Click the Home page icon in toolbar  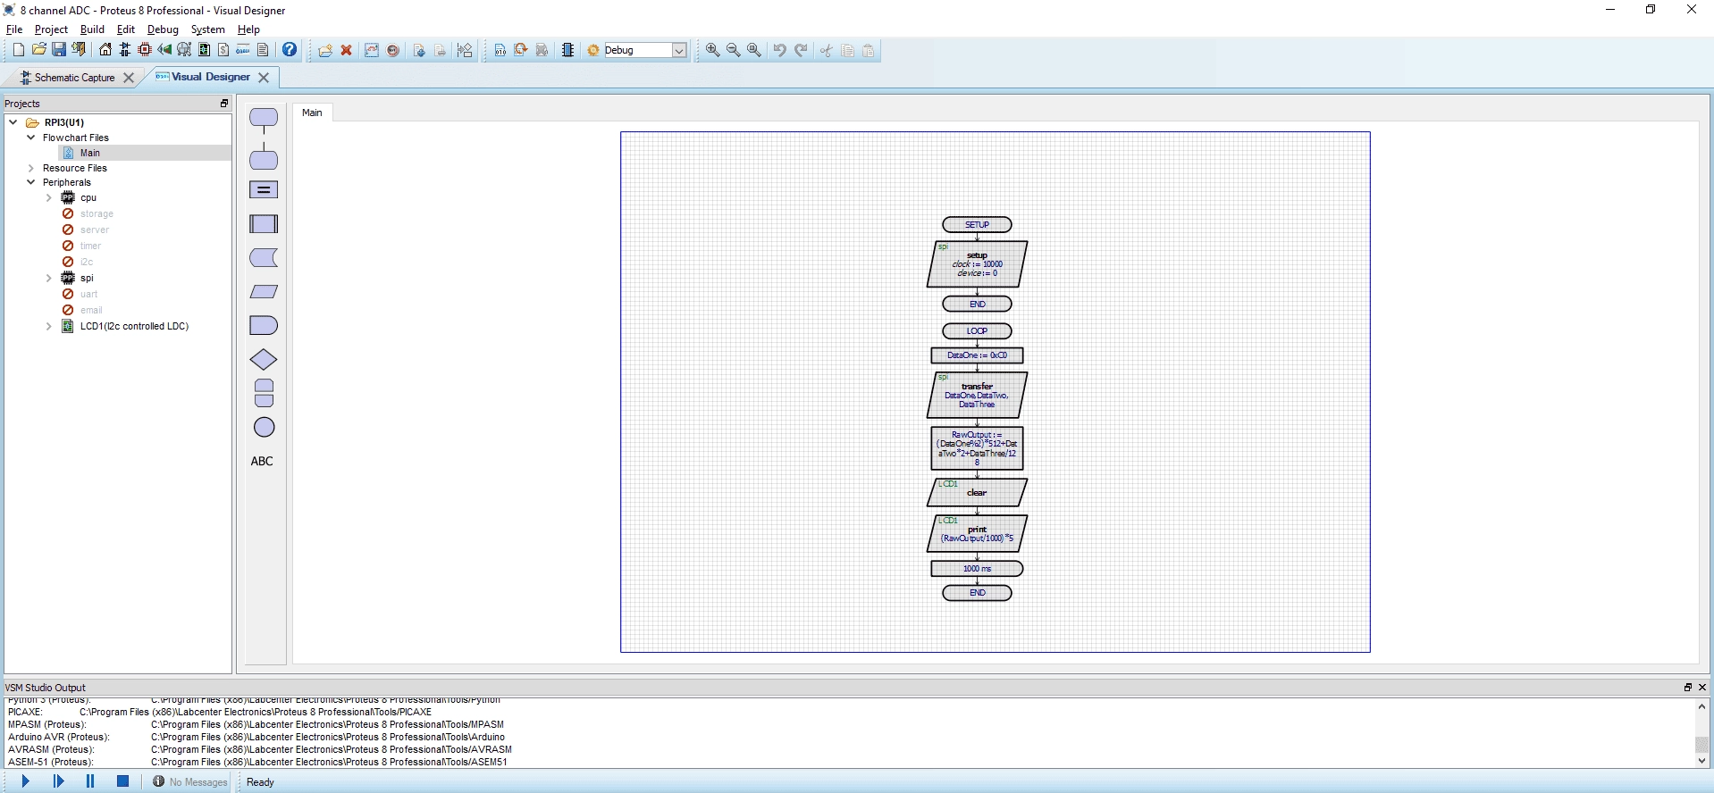point(105,50)
